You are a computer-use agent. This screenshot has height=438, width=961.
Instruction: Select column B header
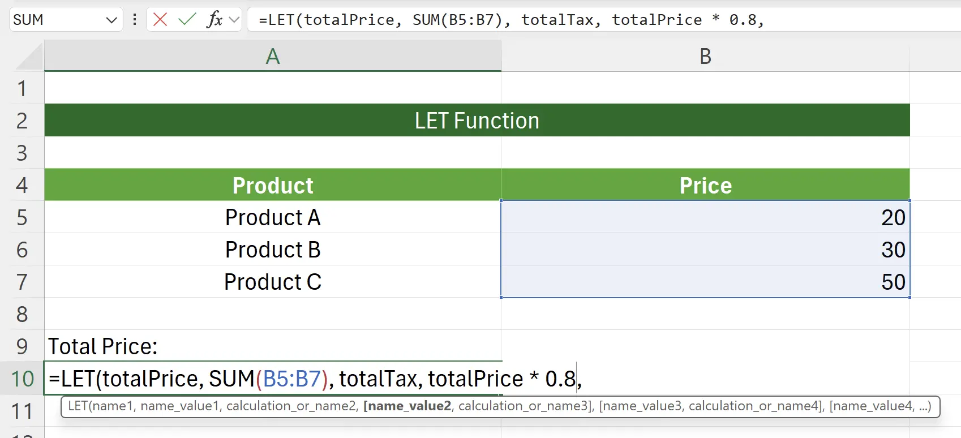tap(705, 56)
